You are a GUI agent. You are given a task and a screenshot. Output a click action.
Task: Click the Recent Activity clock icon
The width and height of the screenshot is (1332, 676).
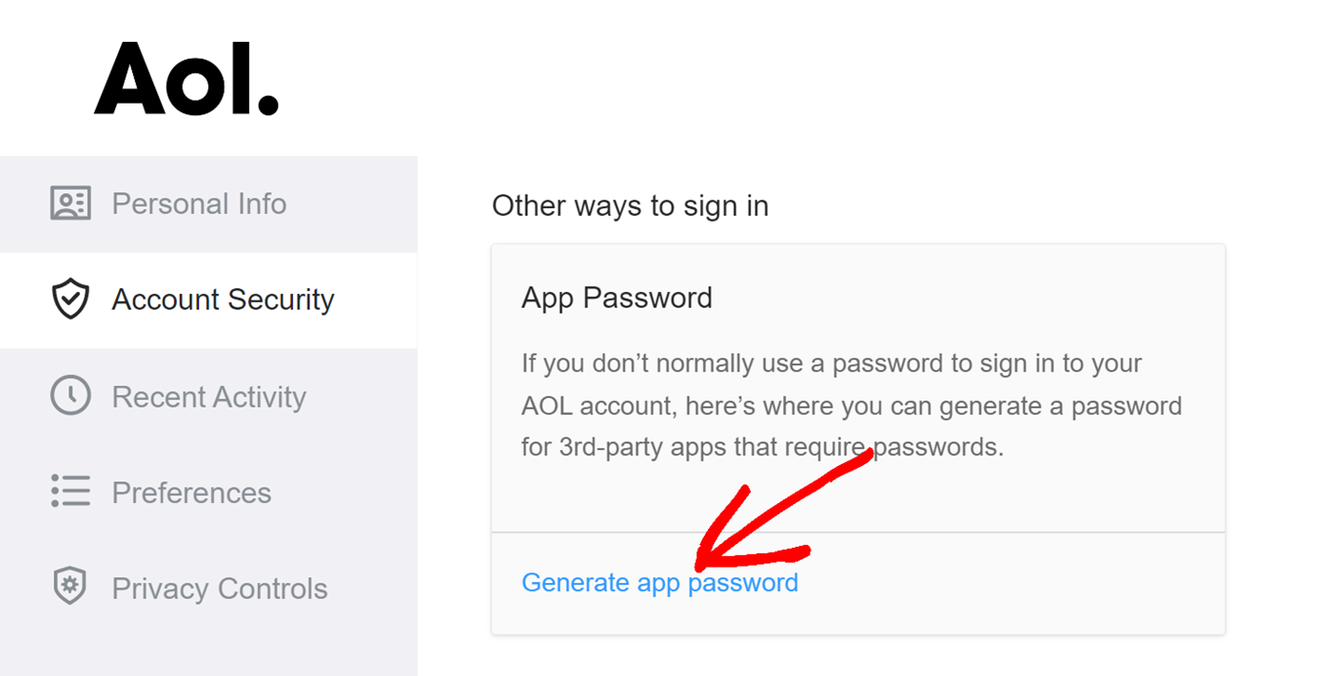69,396
